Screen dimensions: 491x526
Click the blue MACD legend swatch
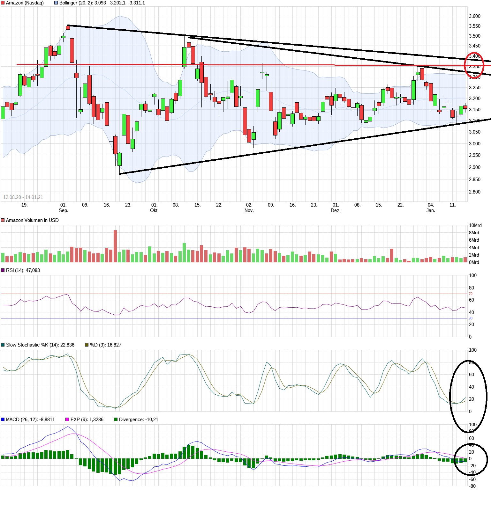(3, 420)
